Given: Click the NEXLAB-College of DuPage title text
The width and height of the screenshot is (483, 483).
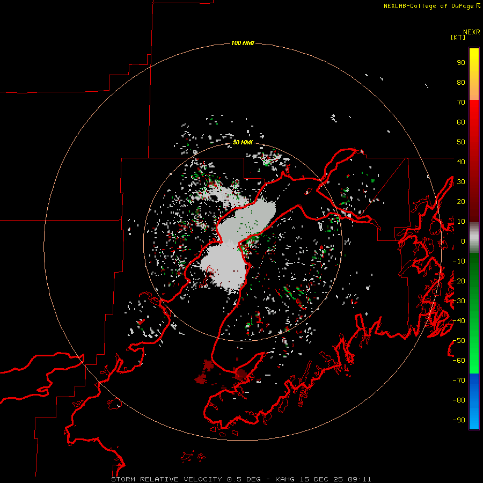Looking at the screenshot, I should click(x=428, y=6).
